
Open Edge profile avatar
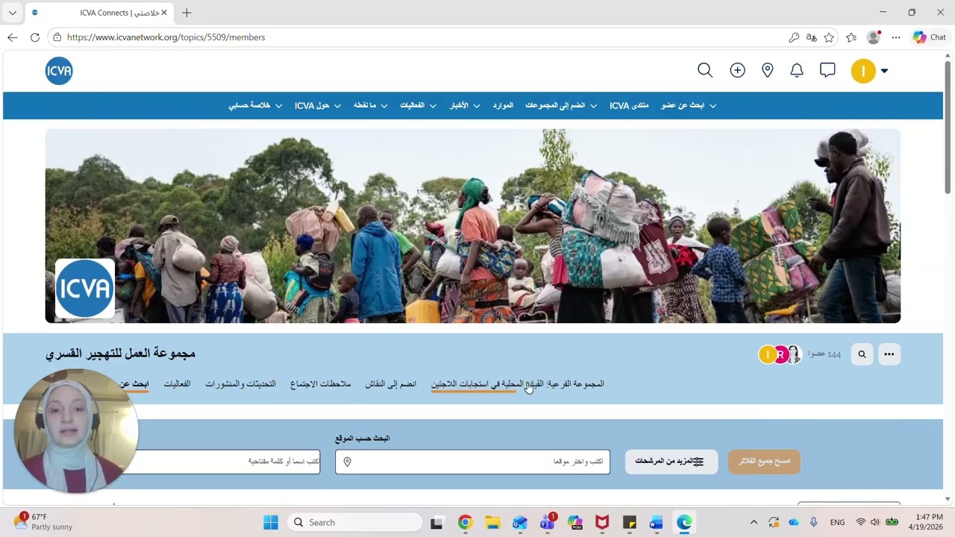pos(874,37)
